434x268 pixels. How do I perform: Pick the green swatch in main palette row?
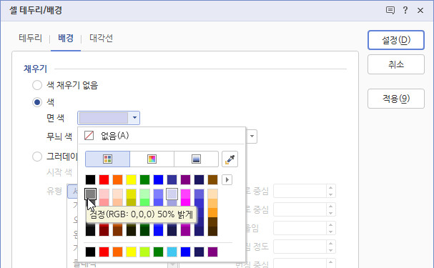[144, 180]
